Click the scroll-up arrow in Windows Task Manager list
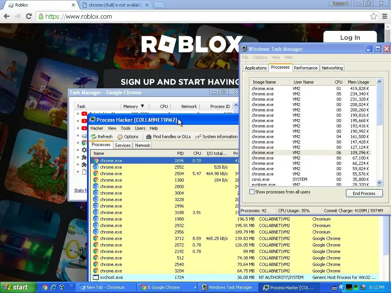The image size is (391, 293). (379, 81)
